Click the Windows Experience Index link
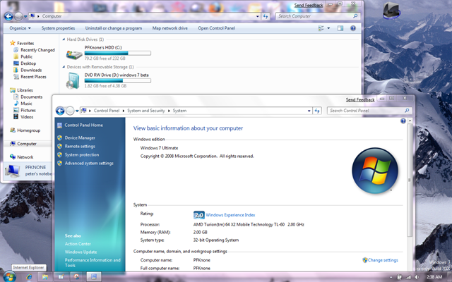This screenshot has height=282, width=452. tap(230, 215)
